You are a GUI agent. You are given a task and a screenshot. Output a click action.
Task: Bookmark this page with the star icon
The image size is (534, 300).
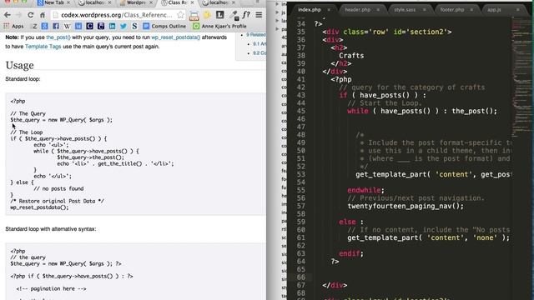180,15
